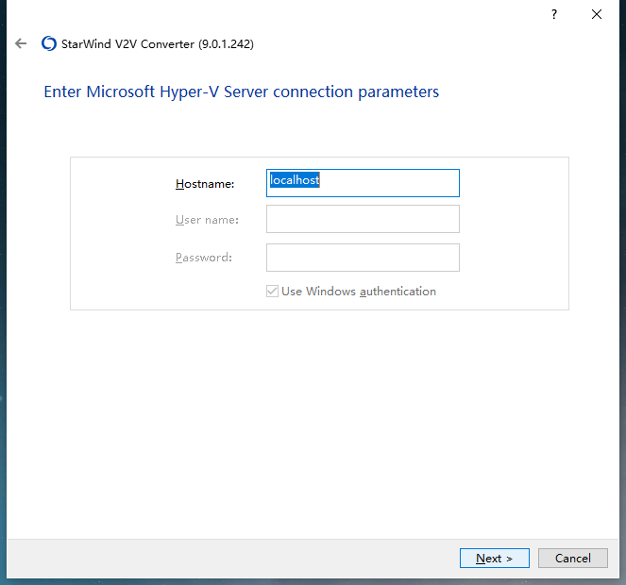Click the StarWind V2V Converter (9.0.1.242) title text
The height and width of the screenshot is (585, 626).
point(158,44)
